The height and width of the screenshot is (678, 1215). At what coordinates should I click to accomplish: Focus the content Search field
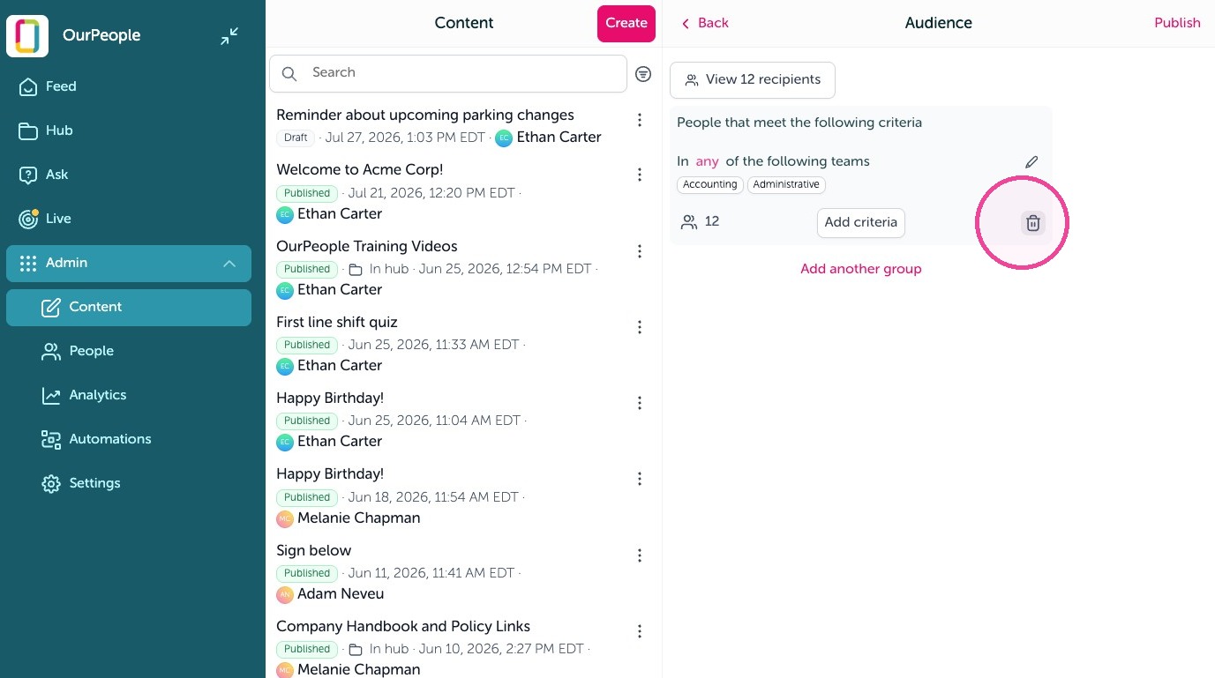(448, 74)
